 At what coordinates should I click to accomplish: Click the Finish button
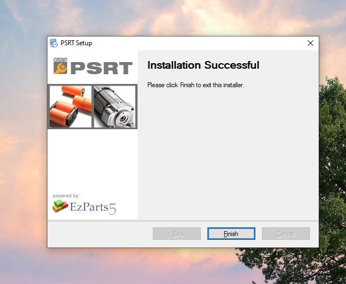tap(231, 233)
